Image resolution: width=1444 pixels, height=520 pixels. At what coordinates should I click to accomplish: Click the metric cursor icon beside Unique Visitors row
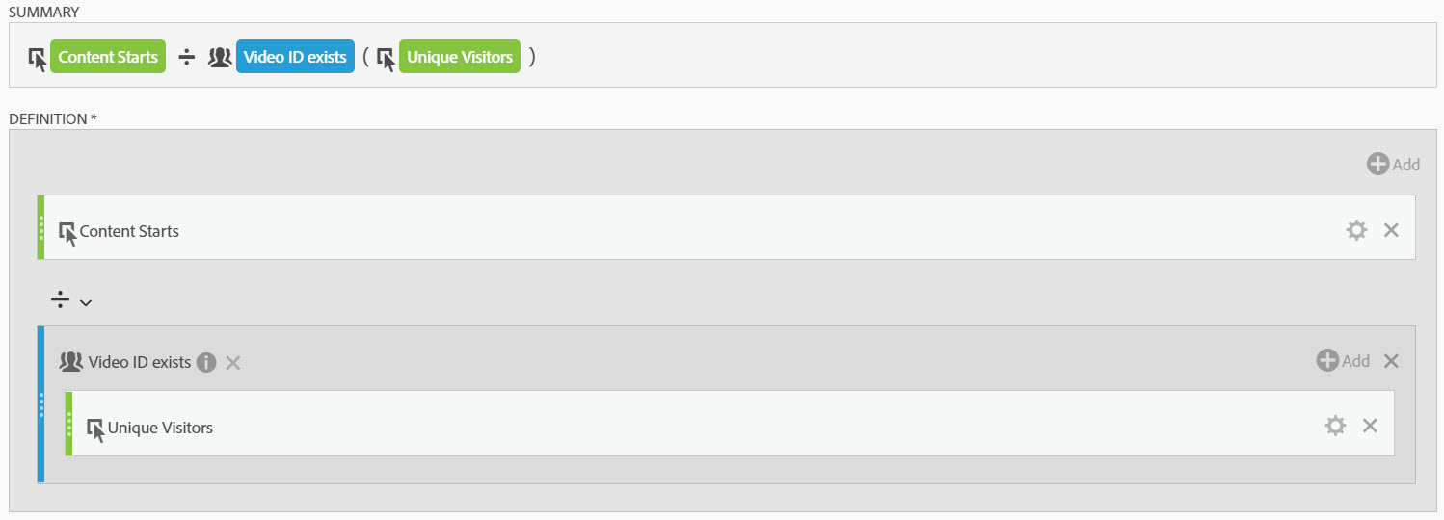pyautogui.click(x=95, y=429)
